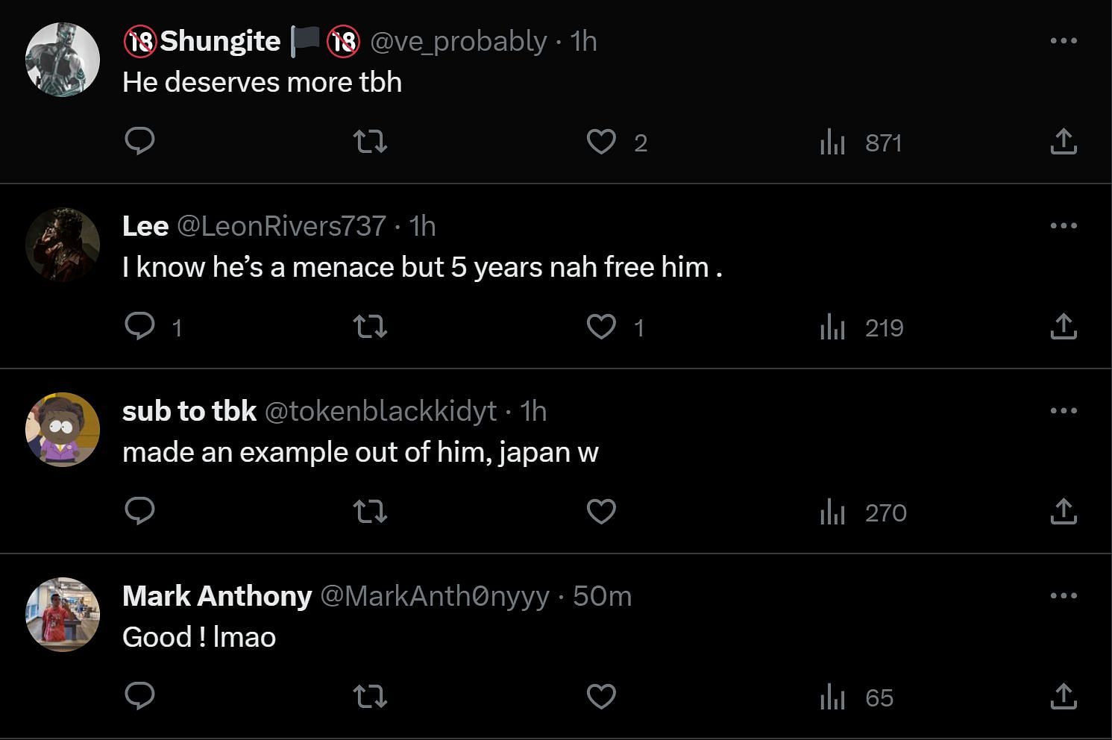Image resolution: width=1112 pixels, height=740 pixels.
Task: Like Shungite's 'He deserves more' tweet
Action: pos(601,142)
